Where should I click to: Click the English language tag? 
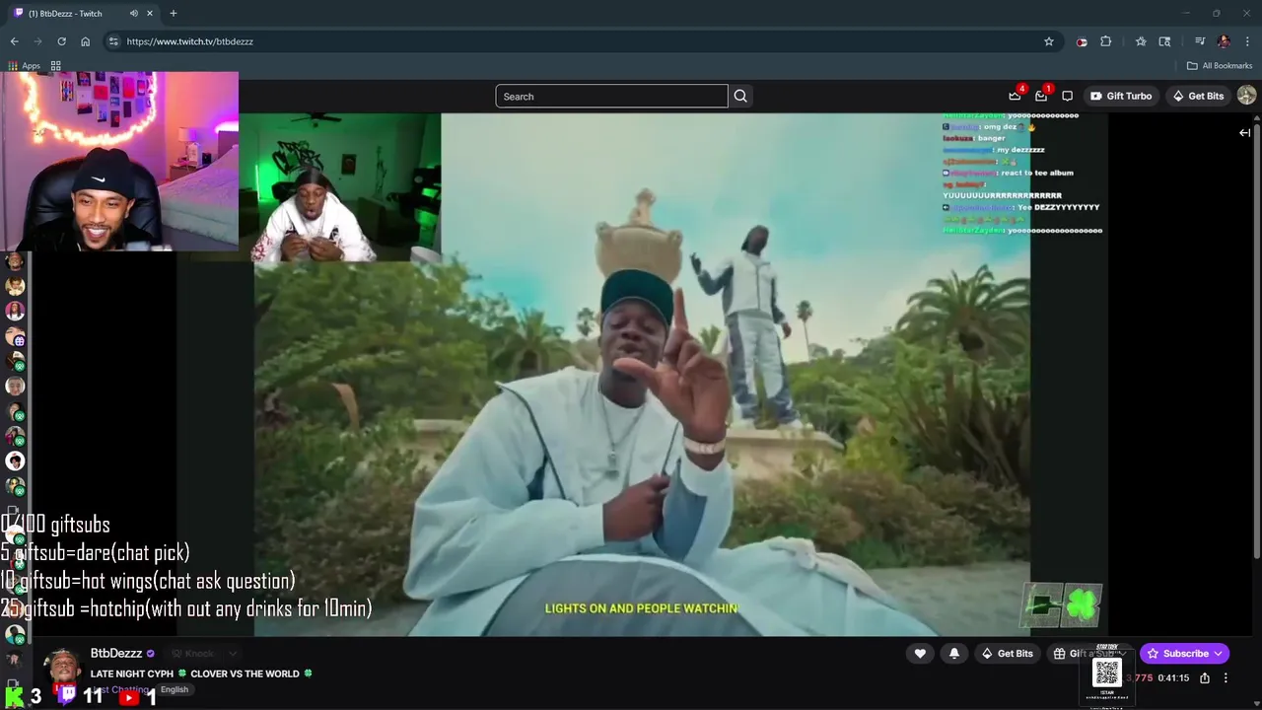point(175,689)
